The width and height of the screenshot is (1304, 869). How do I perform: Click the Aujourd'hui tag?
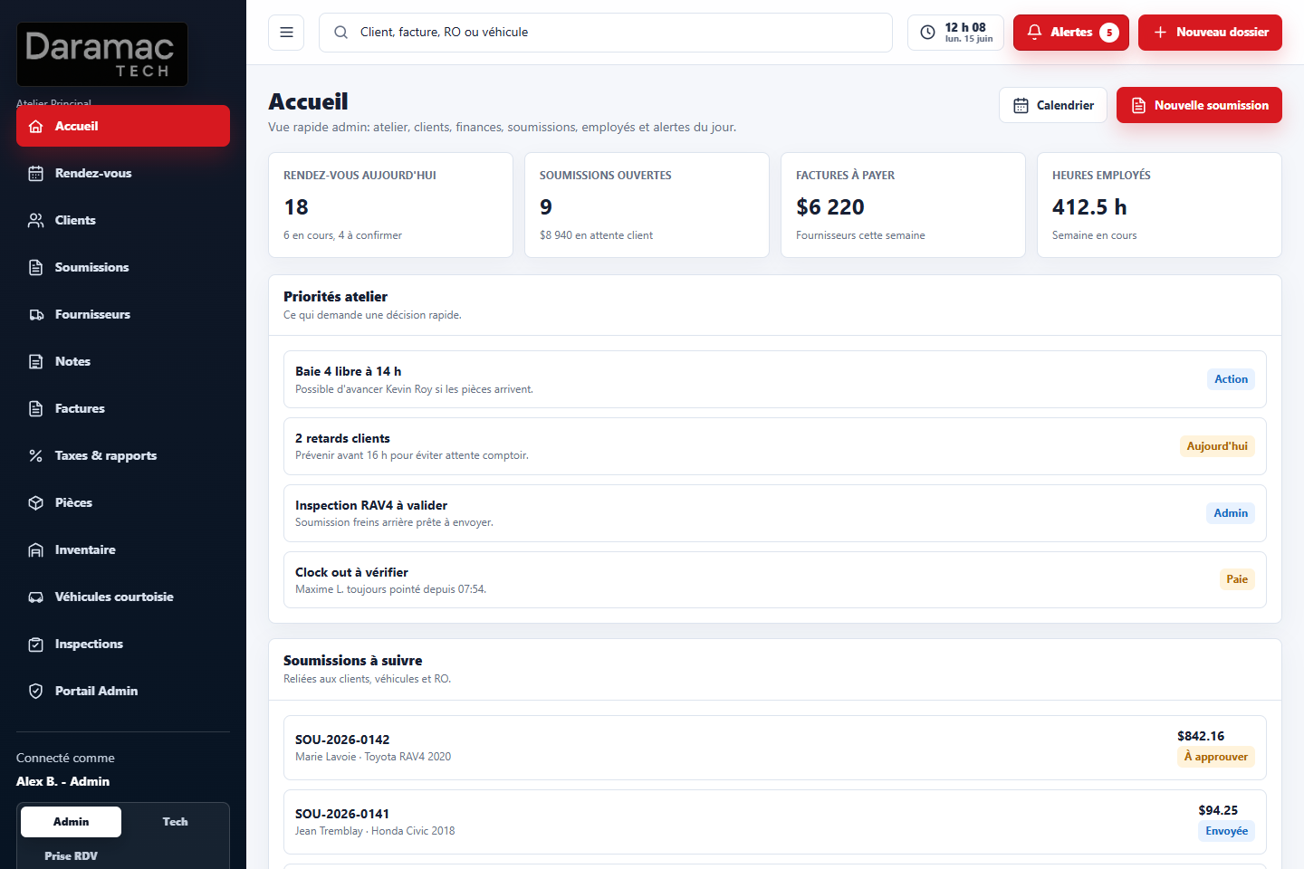coord(1217,446)
